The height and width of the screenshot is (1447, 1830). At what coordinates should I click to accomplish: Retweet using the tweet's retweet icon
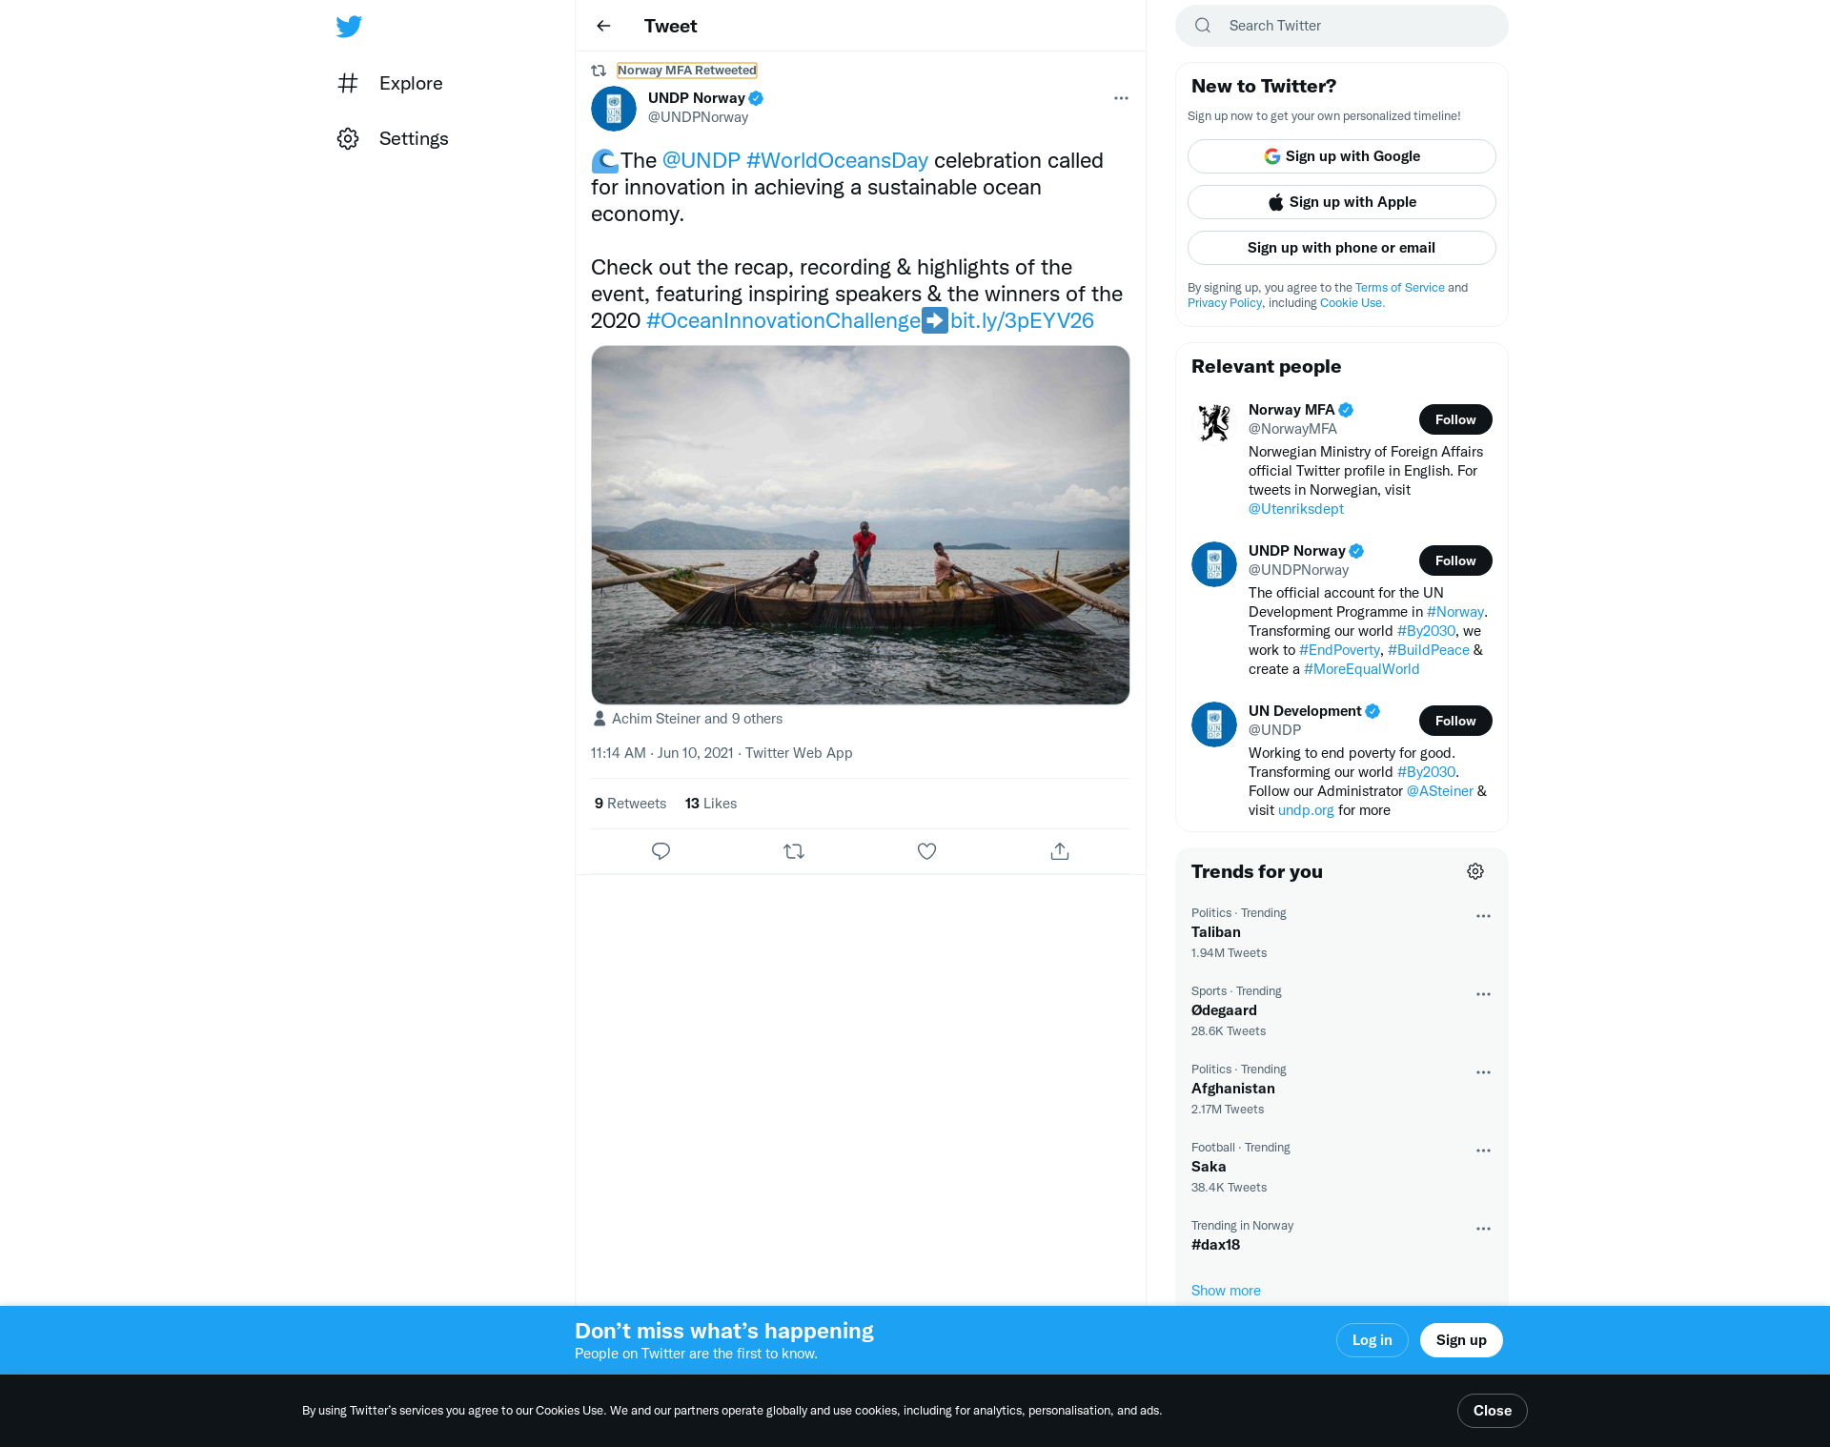[x=794, y=851]
